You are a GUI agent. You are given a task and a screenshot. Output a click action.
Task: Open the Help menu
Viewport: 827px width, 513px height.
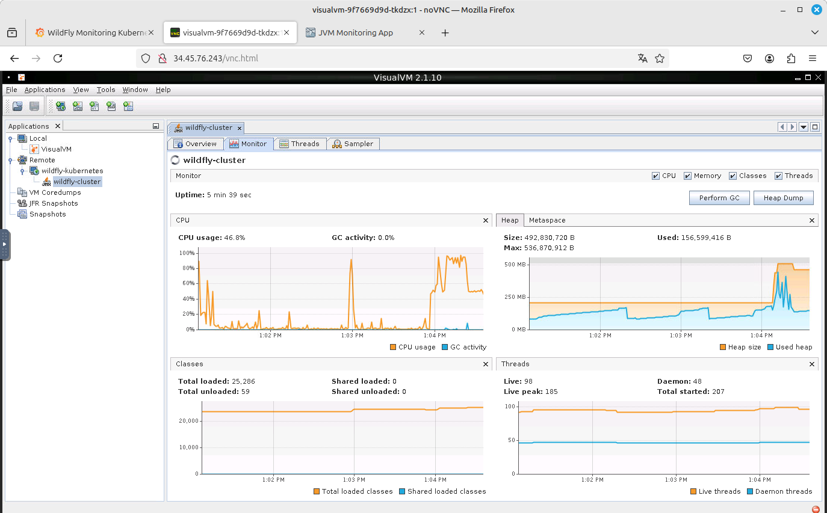(163, 90)
